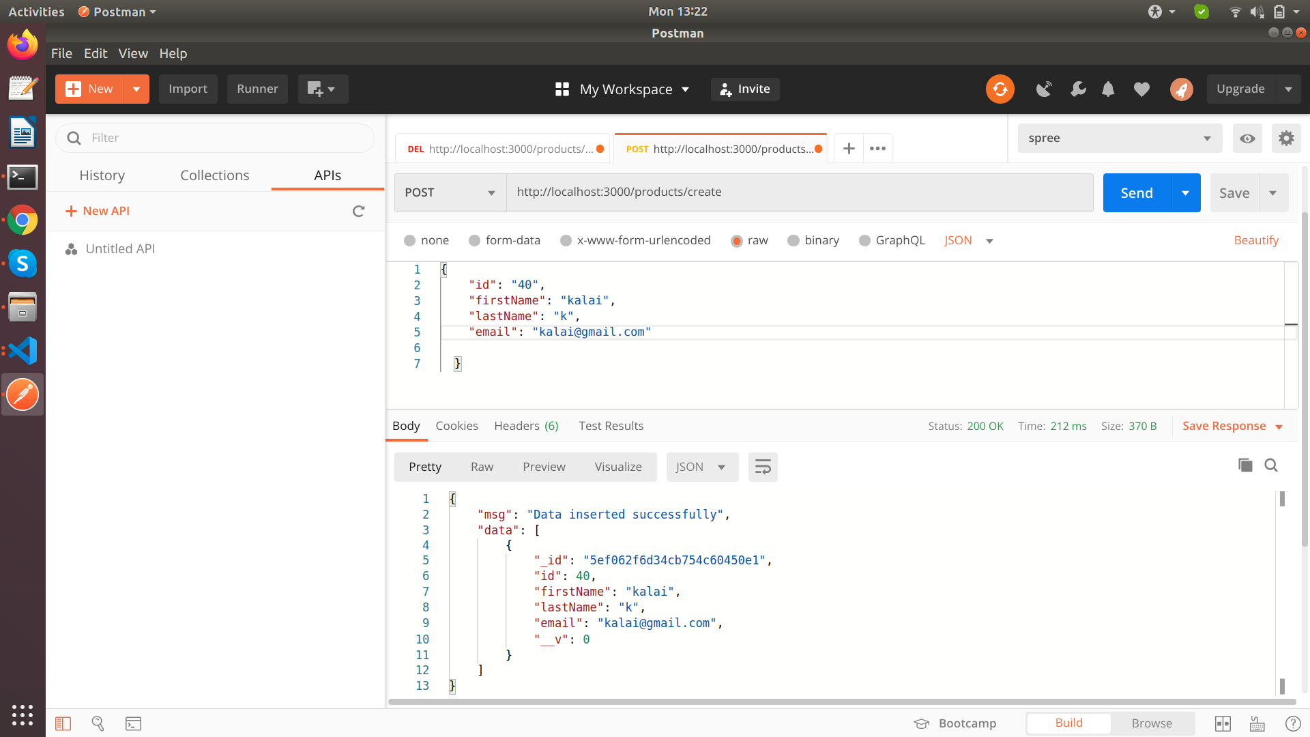Click the sync status orange icon

coord(1000,89)
